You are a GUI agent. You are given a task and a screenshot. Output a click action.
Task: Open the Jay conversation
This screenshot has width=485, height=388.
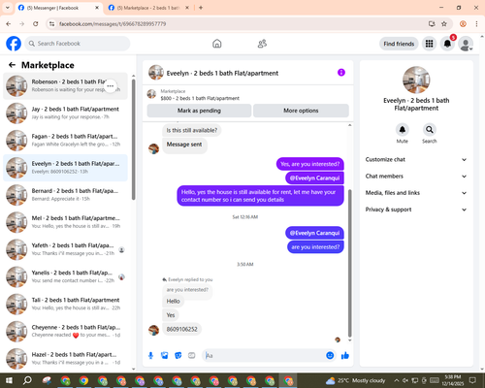[65, 113]
